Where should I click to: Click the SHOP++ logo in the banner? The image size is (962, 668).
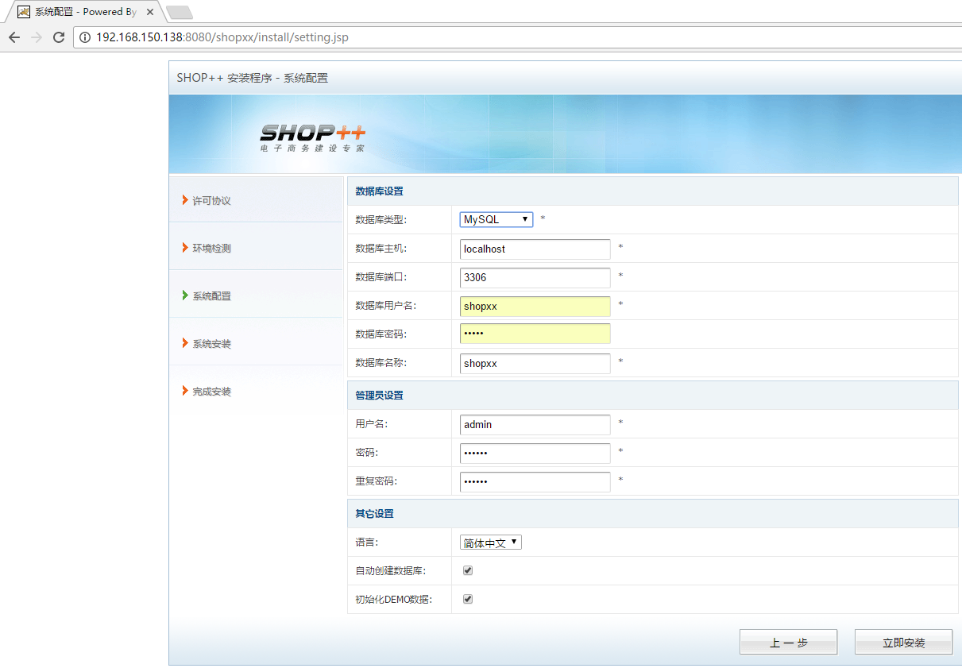click(x=313, y=133)
